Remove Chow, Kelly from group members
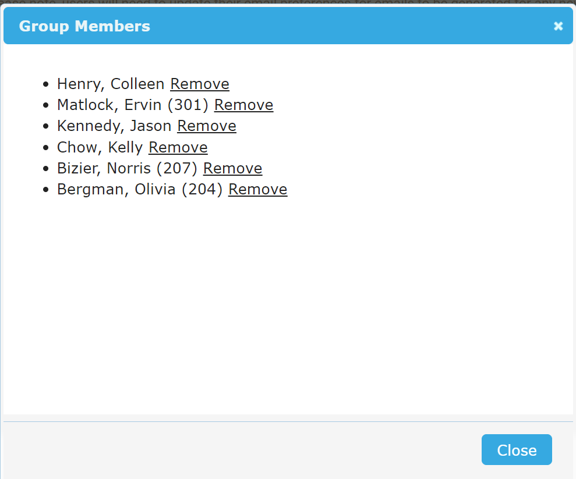The height and width of the screenshot is (479, 576). point(178,147)
